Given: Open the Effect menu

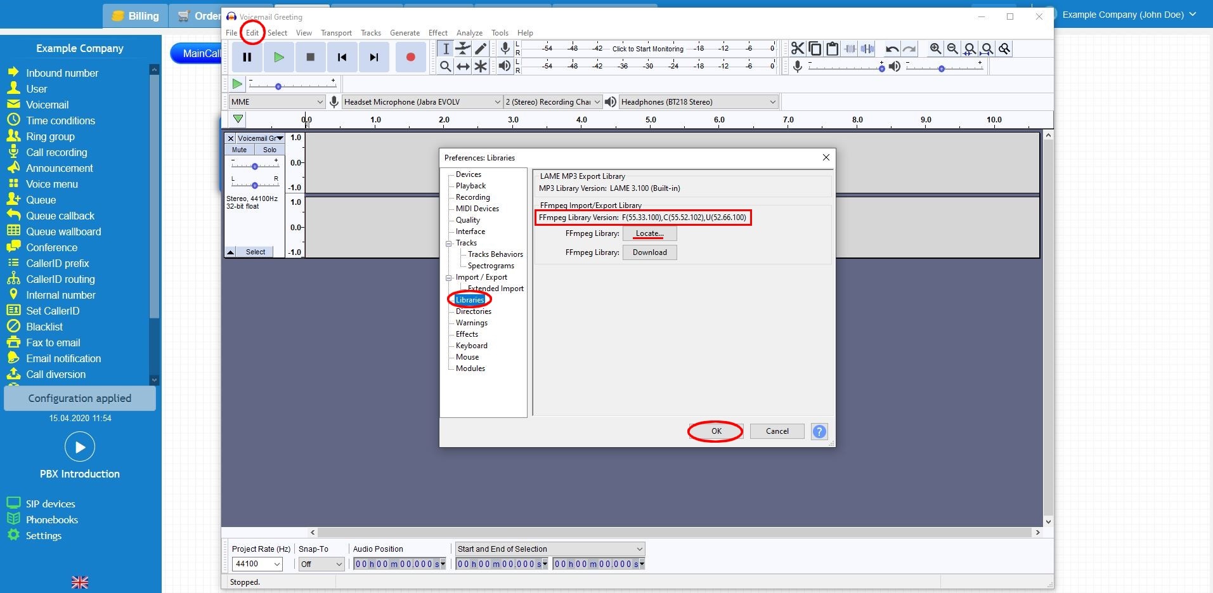Looking at the screenshot, I should [438, 33].
